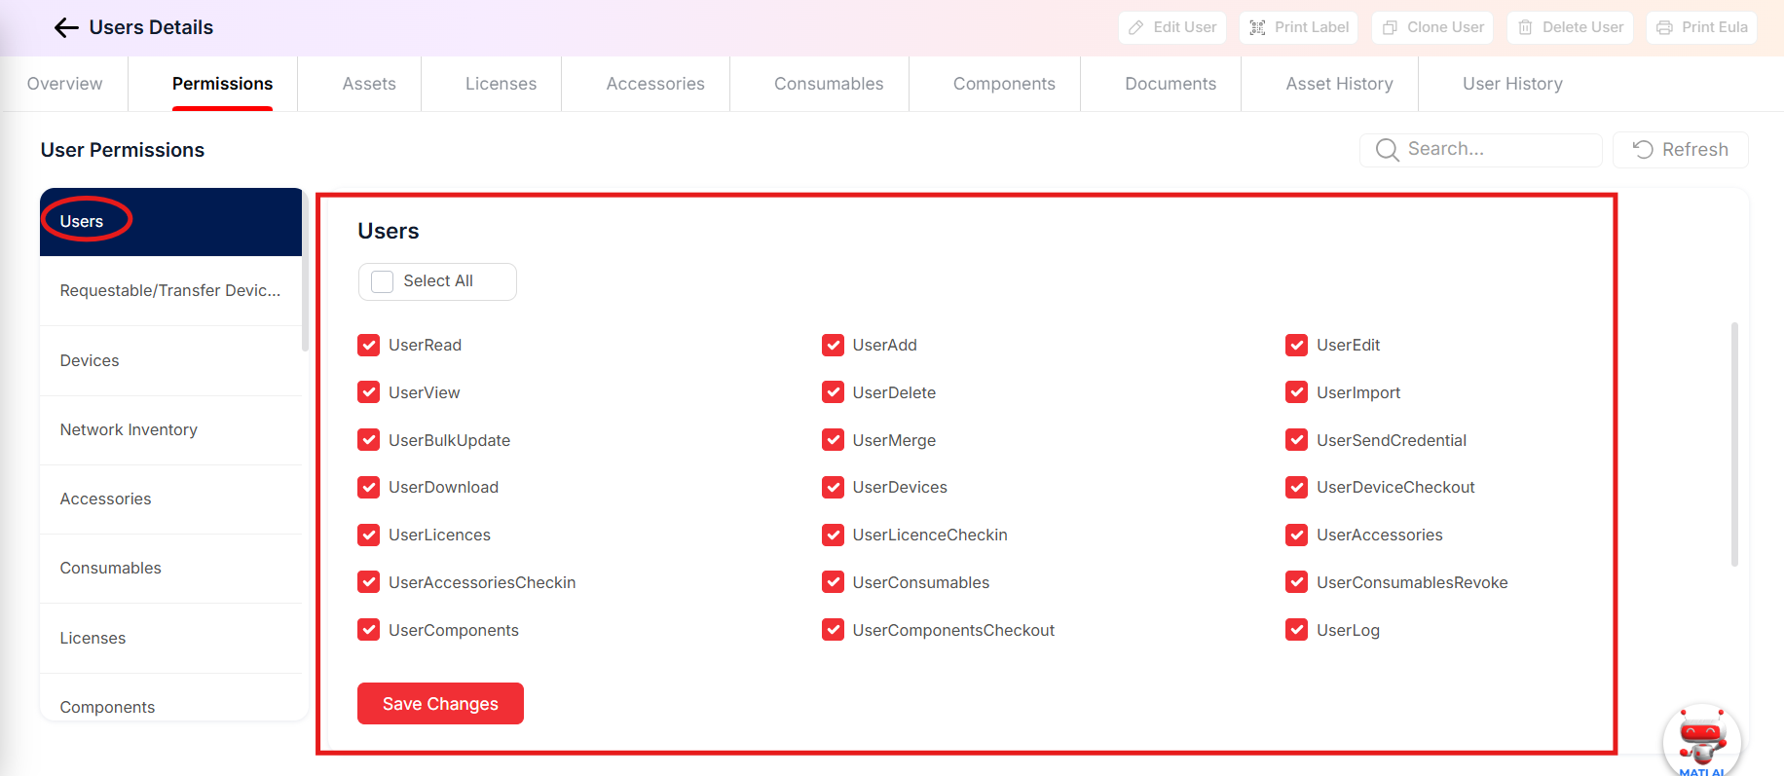Click the Print Eula button label
This screenshot has height=776, width=1784.
pyautogui.click(x=1714, y=27)
